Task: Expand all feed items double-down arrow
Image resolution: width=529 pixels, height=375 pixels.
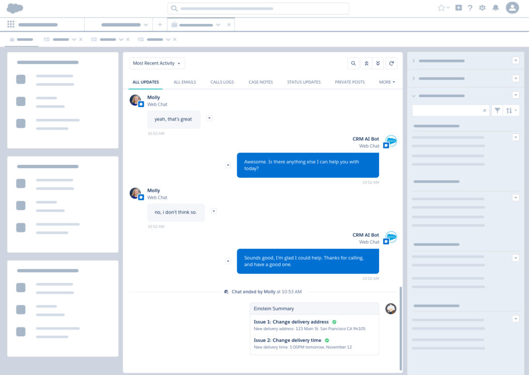Action: tap(378, 63)
